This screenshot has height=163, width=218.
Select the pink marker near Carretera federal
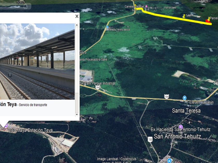(146, 6)
